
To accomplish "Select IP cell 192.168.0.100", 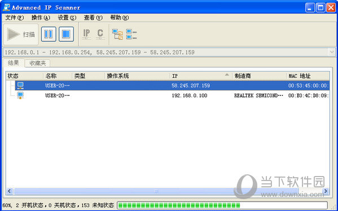I will pos(190,95).
